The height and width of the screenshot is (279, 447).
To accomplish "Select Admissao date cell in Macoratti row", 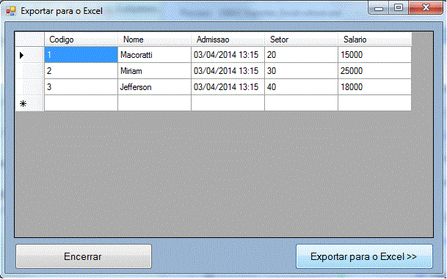I will (228, 55).
